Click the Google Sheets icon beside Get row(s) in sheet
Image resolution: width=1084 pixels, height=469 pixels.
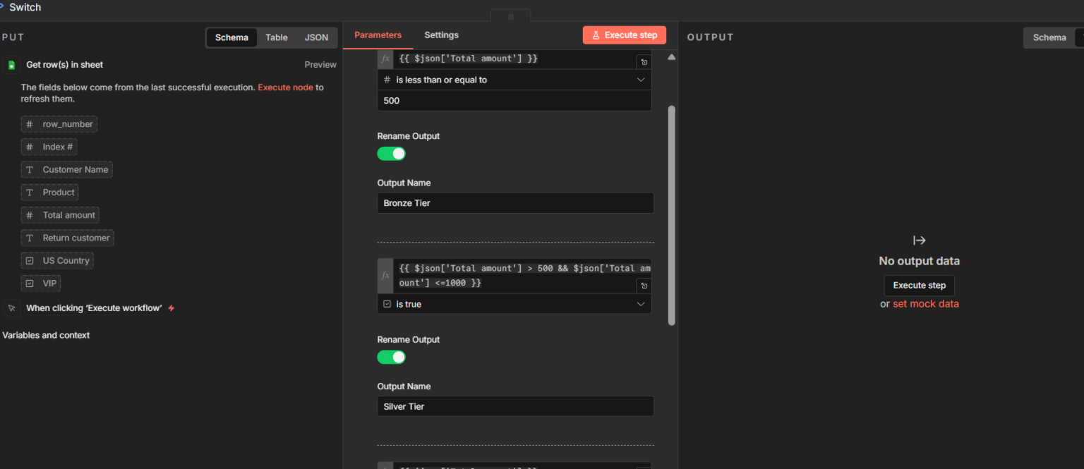[11, 65]
